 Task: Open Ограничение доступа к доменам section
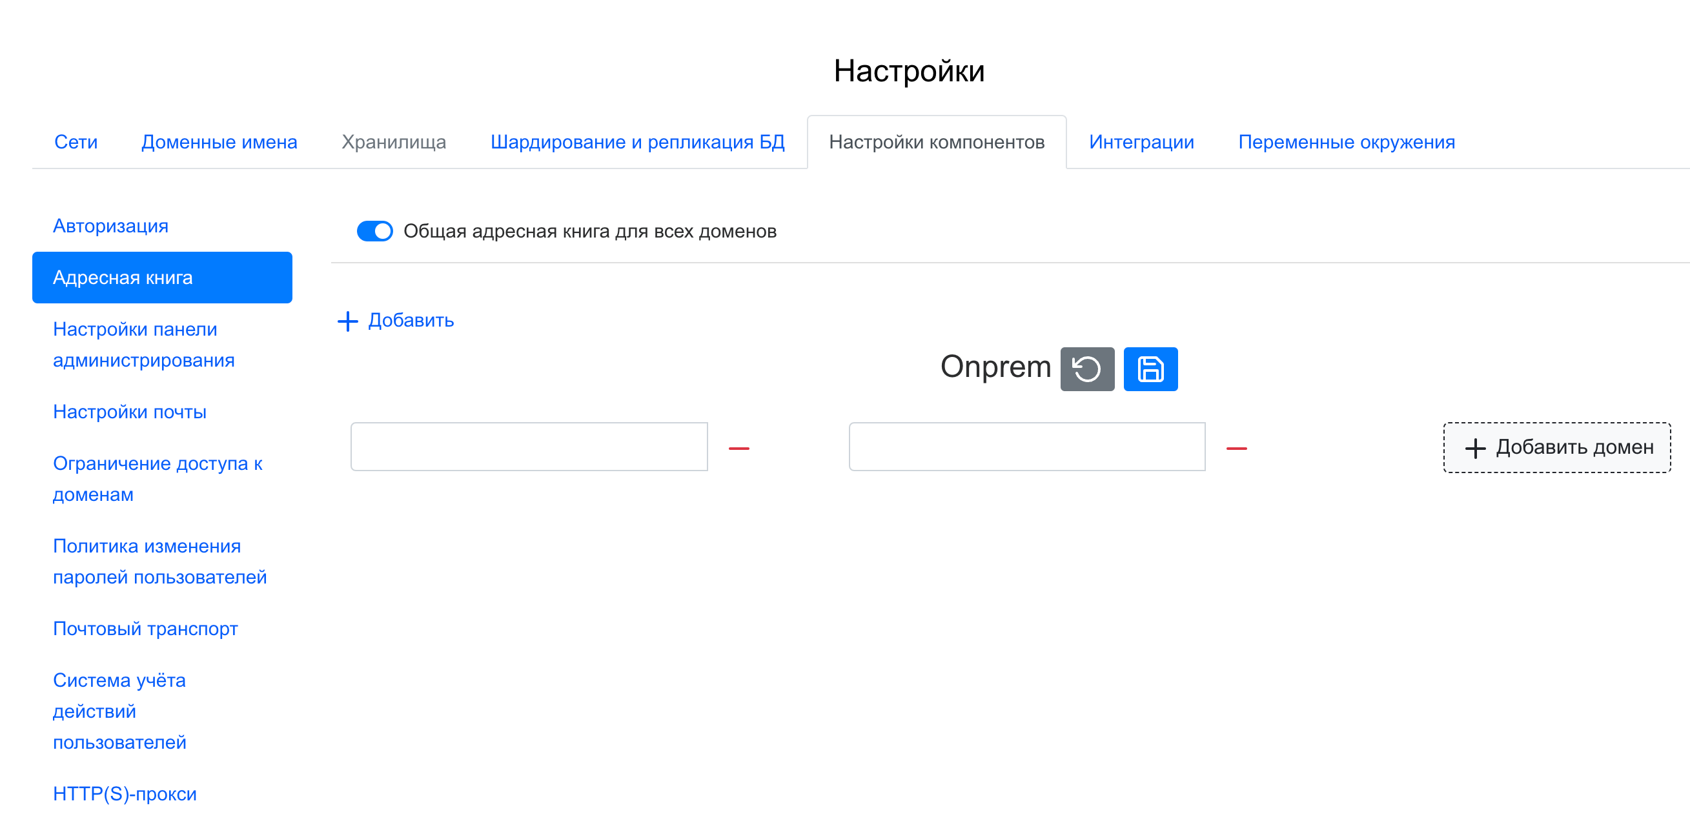[158, 479]
